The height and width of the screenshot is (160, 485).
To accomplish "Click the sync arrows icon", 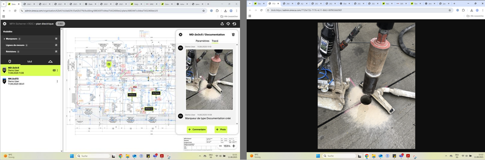I will click(235, 24).
